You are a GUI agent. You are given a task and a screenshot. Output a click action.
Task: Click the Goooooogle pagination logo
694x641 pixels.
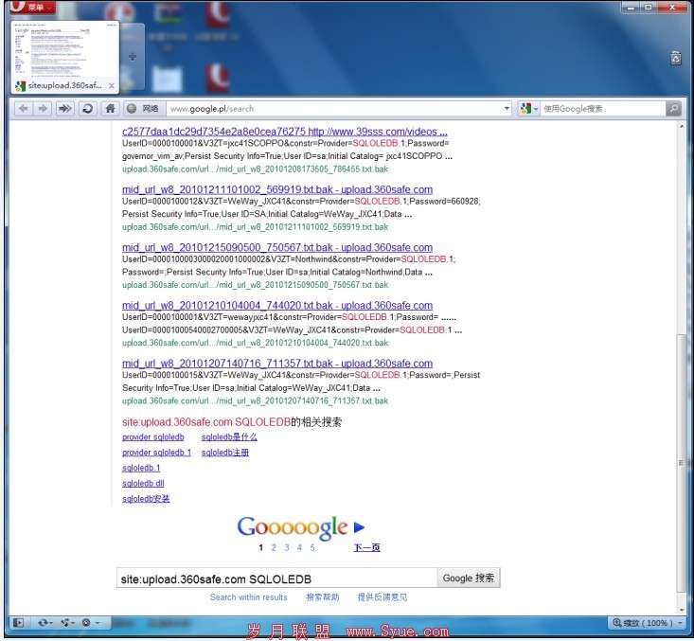coord(293,526)
